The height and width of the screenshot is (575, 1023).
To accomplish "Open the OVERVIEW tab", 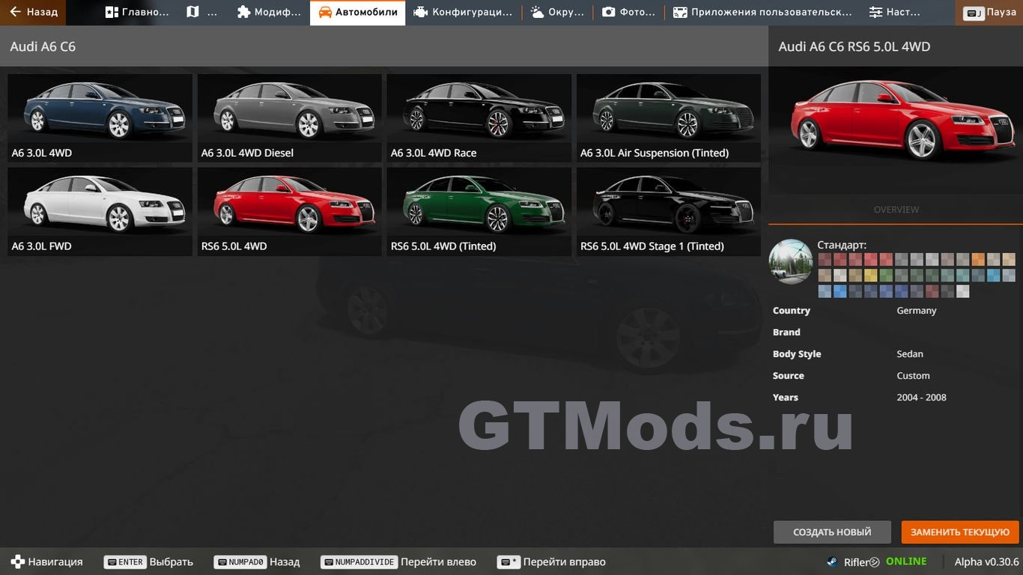I will [x=896, y=210].
